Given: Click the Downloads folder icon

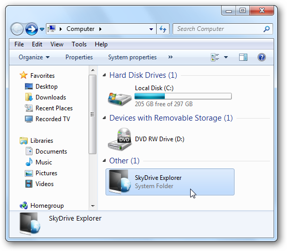Looking at the screenshot, I should pos(29,97).
